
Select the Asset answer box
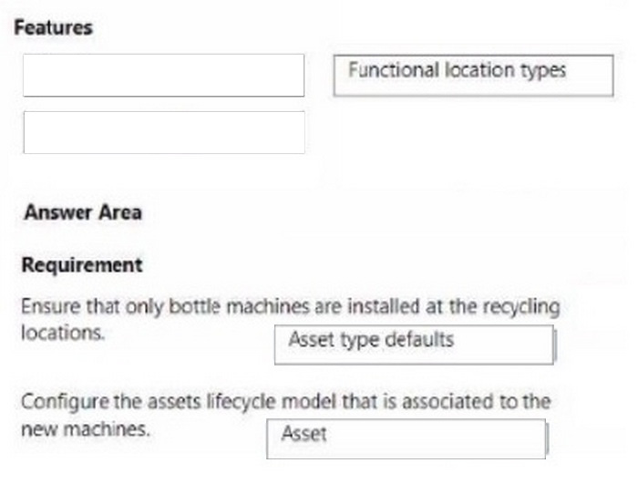click(x=406, y=438)
